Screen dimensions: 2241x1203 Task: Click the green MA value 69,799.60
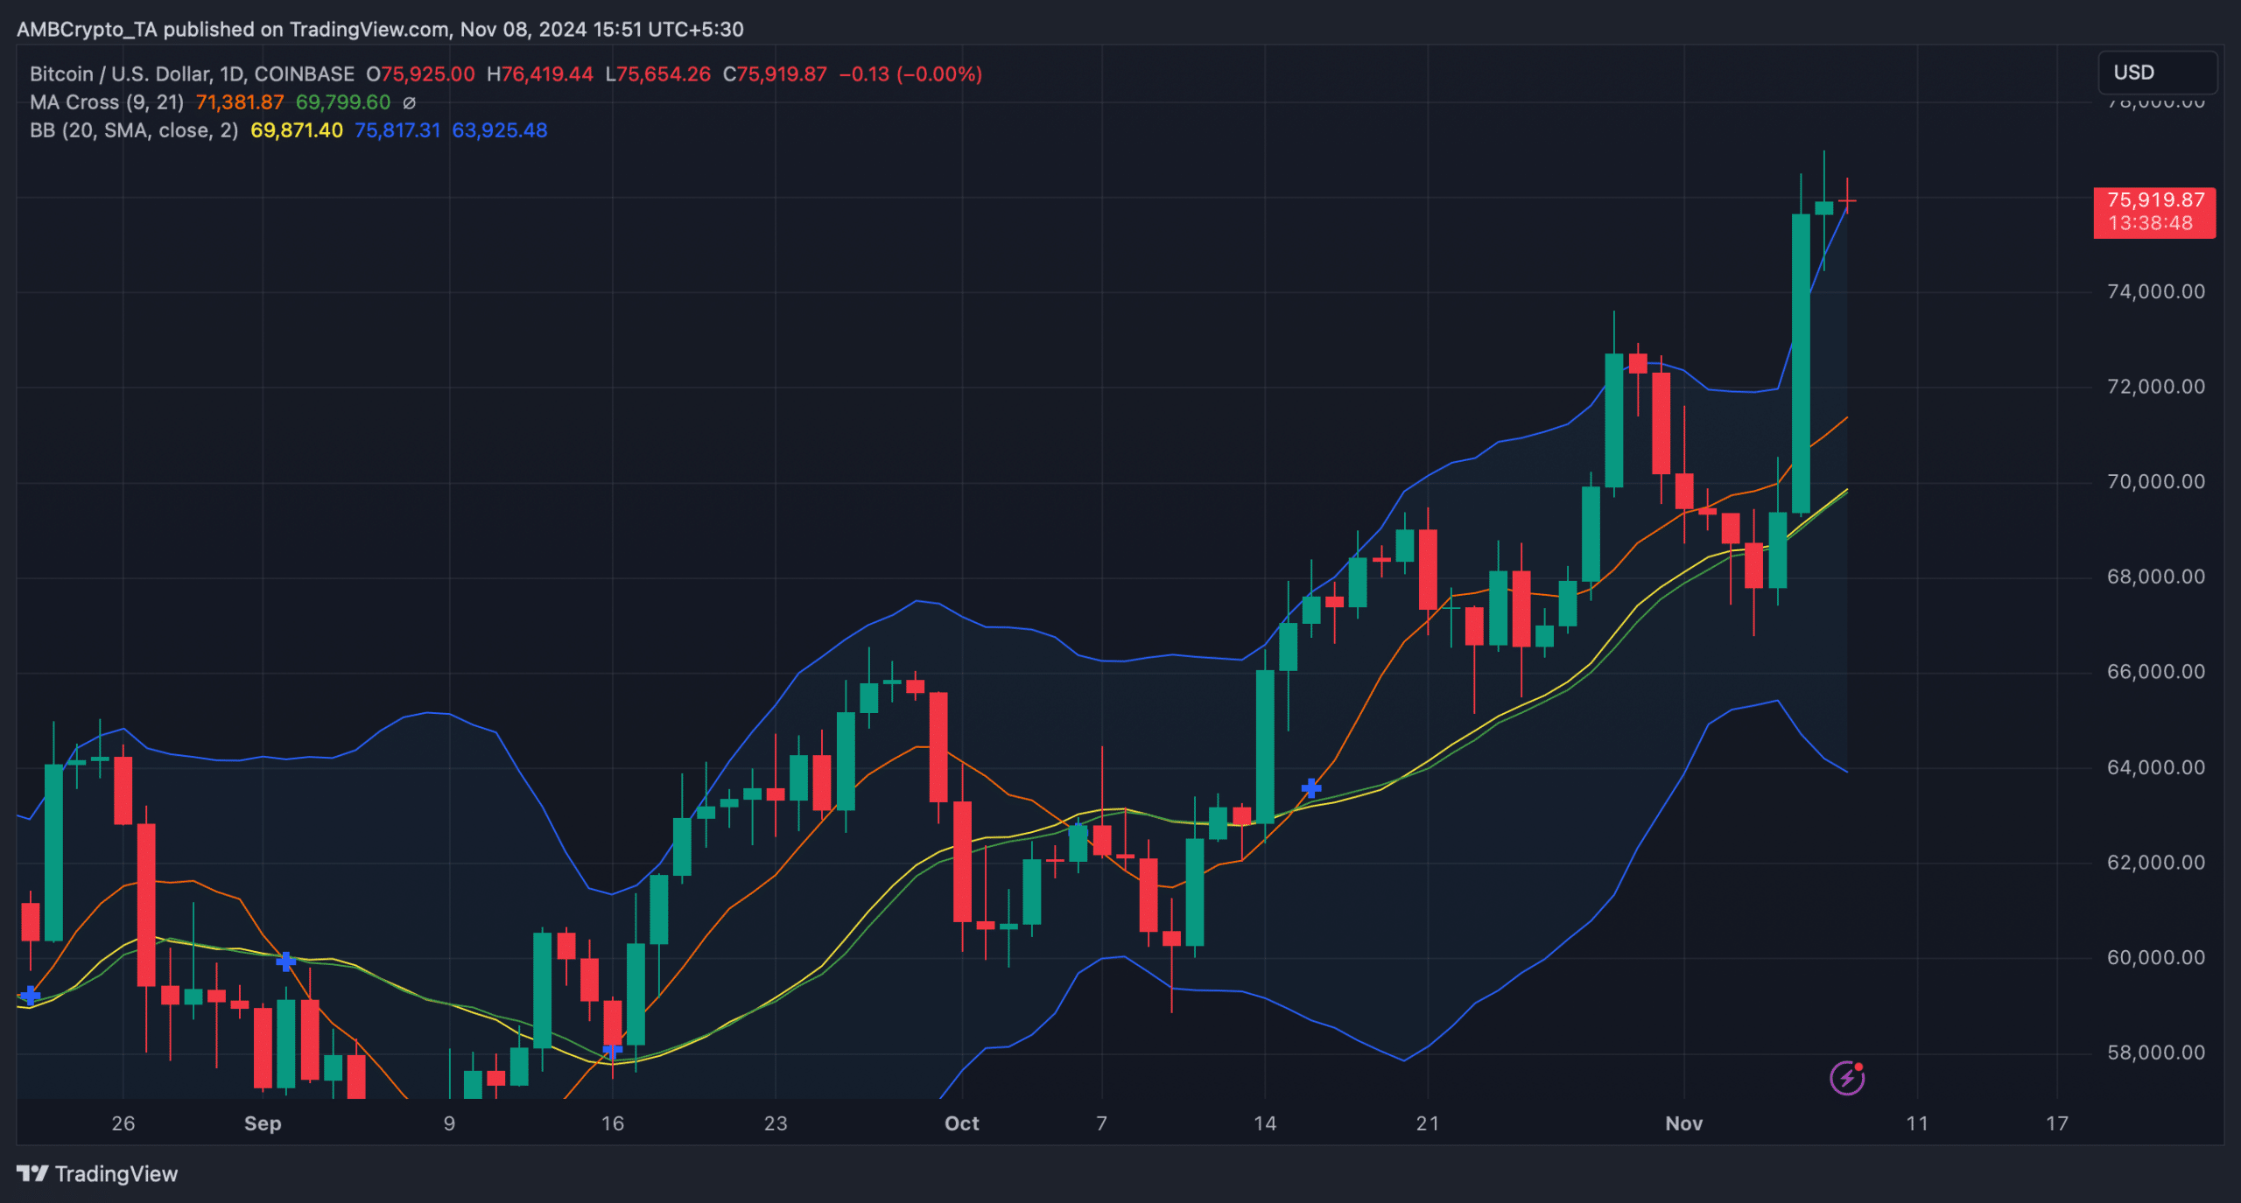(x=343, y=102)
